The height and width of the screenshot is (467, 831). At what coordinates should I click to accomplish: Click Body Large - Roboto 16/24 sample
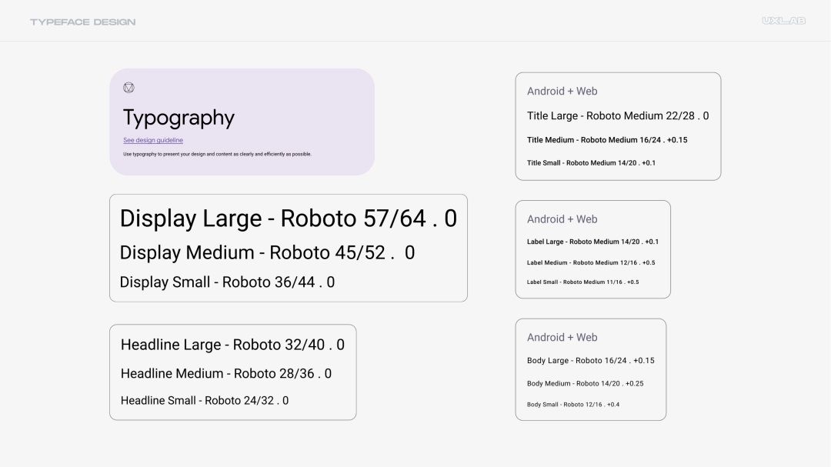click(590, 361)
